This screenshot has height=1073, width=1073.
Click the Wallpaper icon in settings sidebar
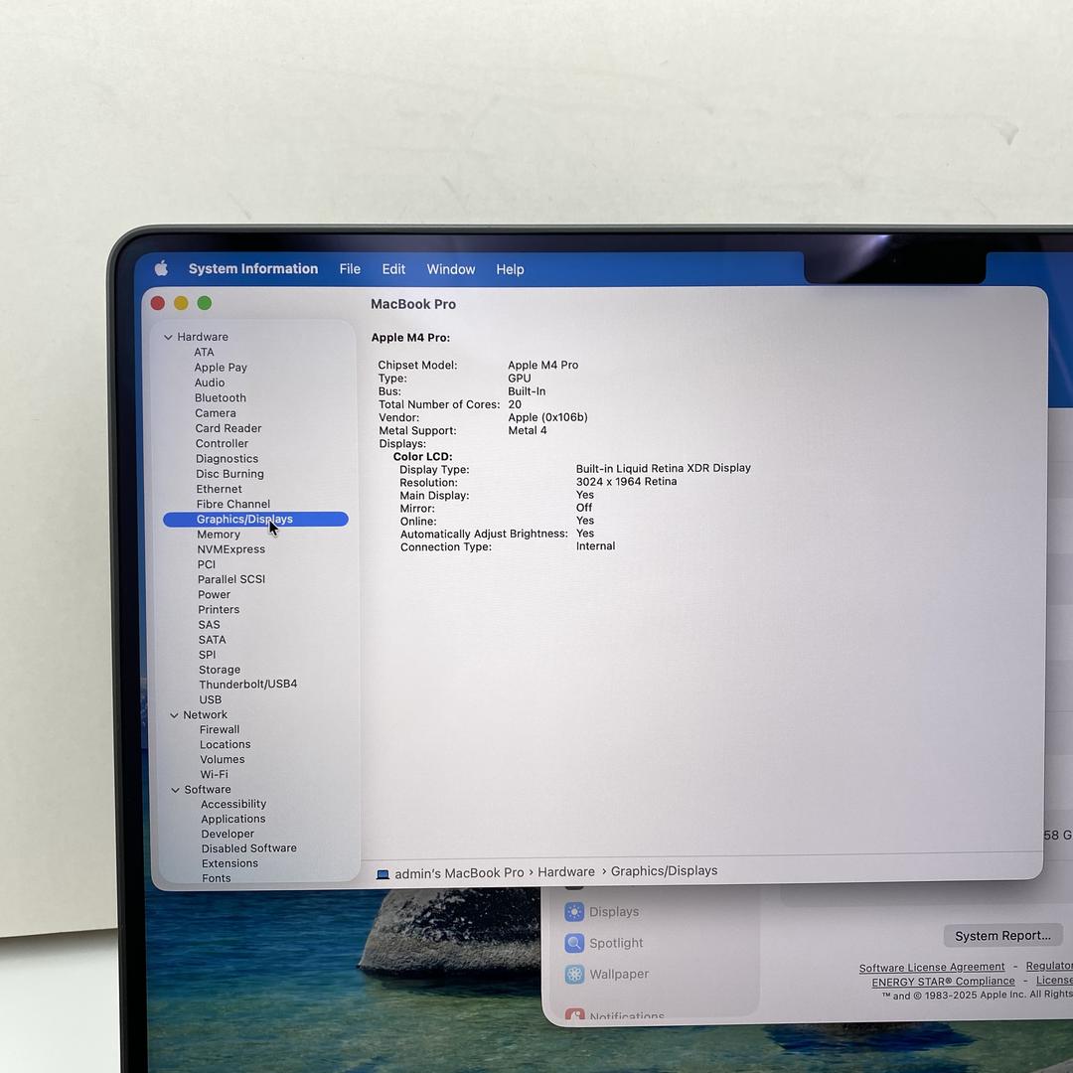[574, 975]
